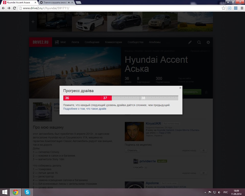The height and width of the screenshot is (196, 245).
Task: Open link Подробнее о том, что такое драйв
Action: pyautogui.click(x=85, y=109)
